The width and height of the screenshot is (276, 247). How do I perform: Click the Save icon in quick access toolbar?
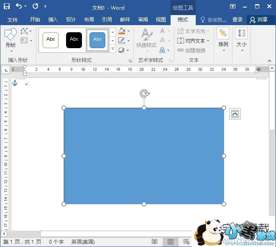[7, 6]
